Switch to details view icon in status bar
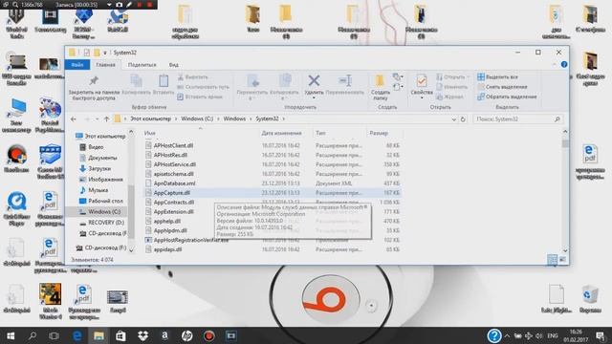Image resolution: width=612 pixels, height=344 pixels. click(x=553, y=259)
